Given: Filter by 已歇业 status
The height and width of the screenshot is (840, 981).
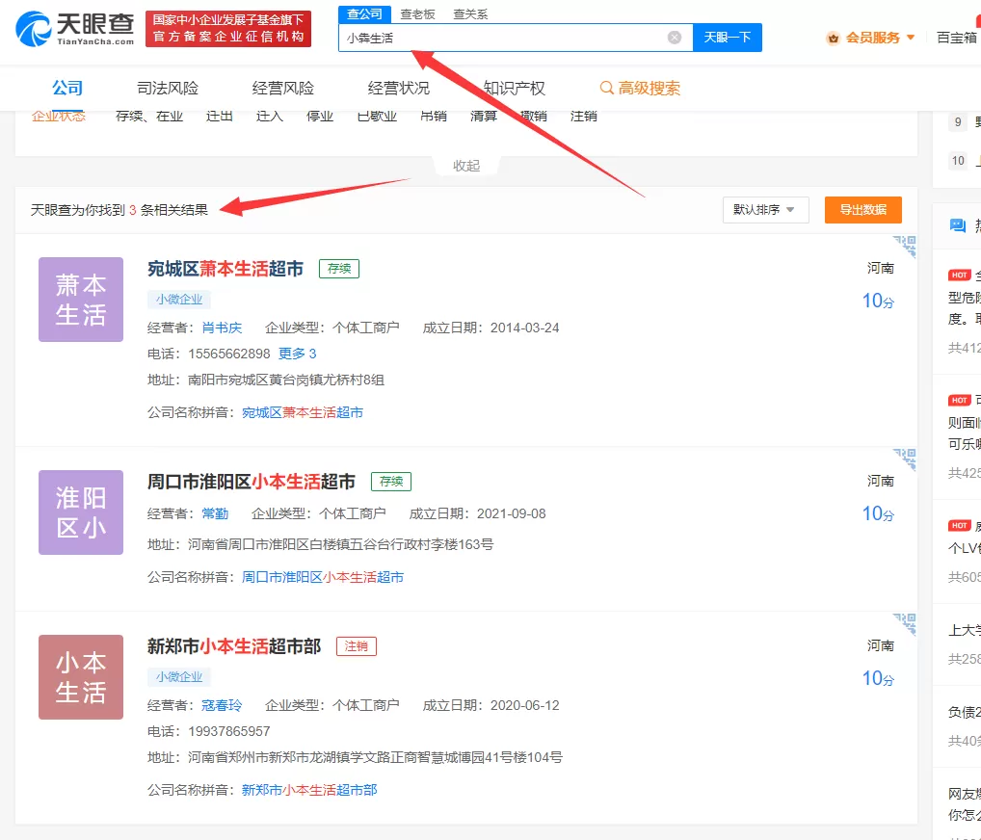Looking at the screenshot, I should [377, 116].
